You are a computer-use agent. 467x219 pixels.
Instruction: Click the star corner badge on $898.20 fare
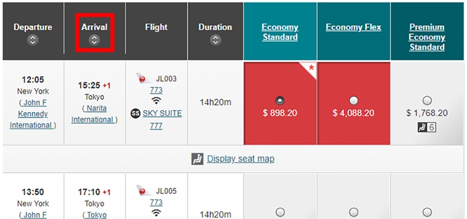point(310,68)
